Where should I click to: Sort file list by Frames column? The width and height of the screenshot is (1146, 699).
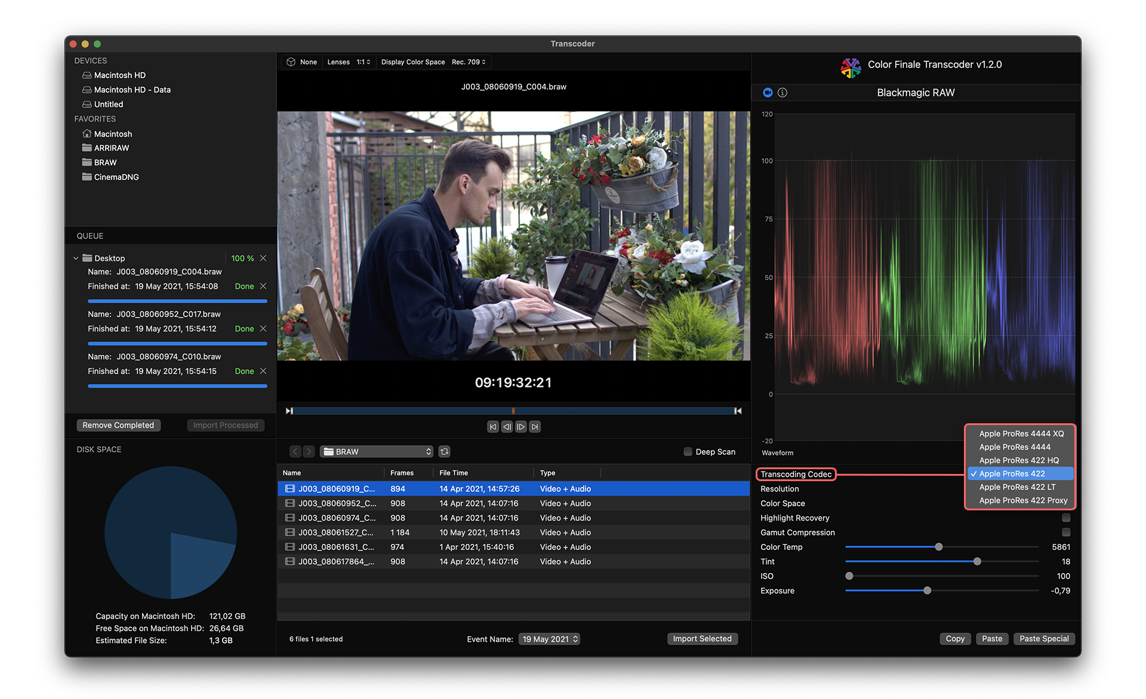coord(408,473)
